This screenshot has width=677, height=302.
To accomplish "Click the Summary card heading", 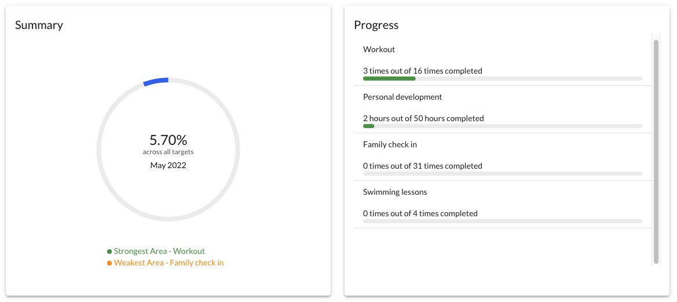I will pyautogui.click(x=39, y=25).
